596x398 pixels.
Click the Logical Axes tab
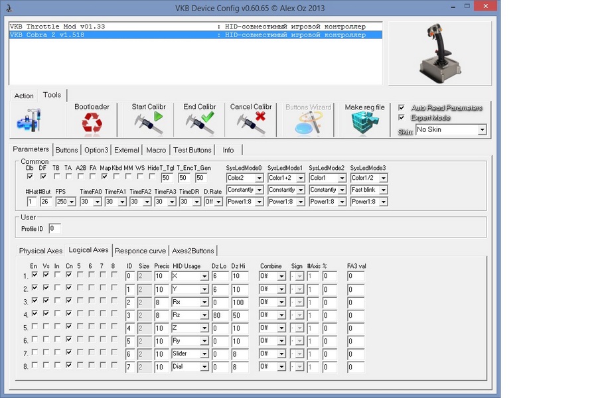coord(88,250)
